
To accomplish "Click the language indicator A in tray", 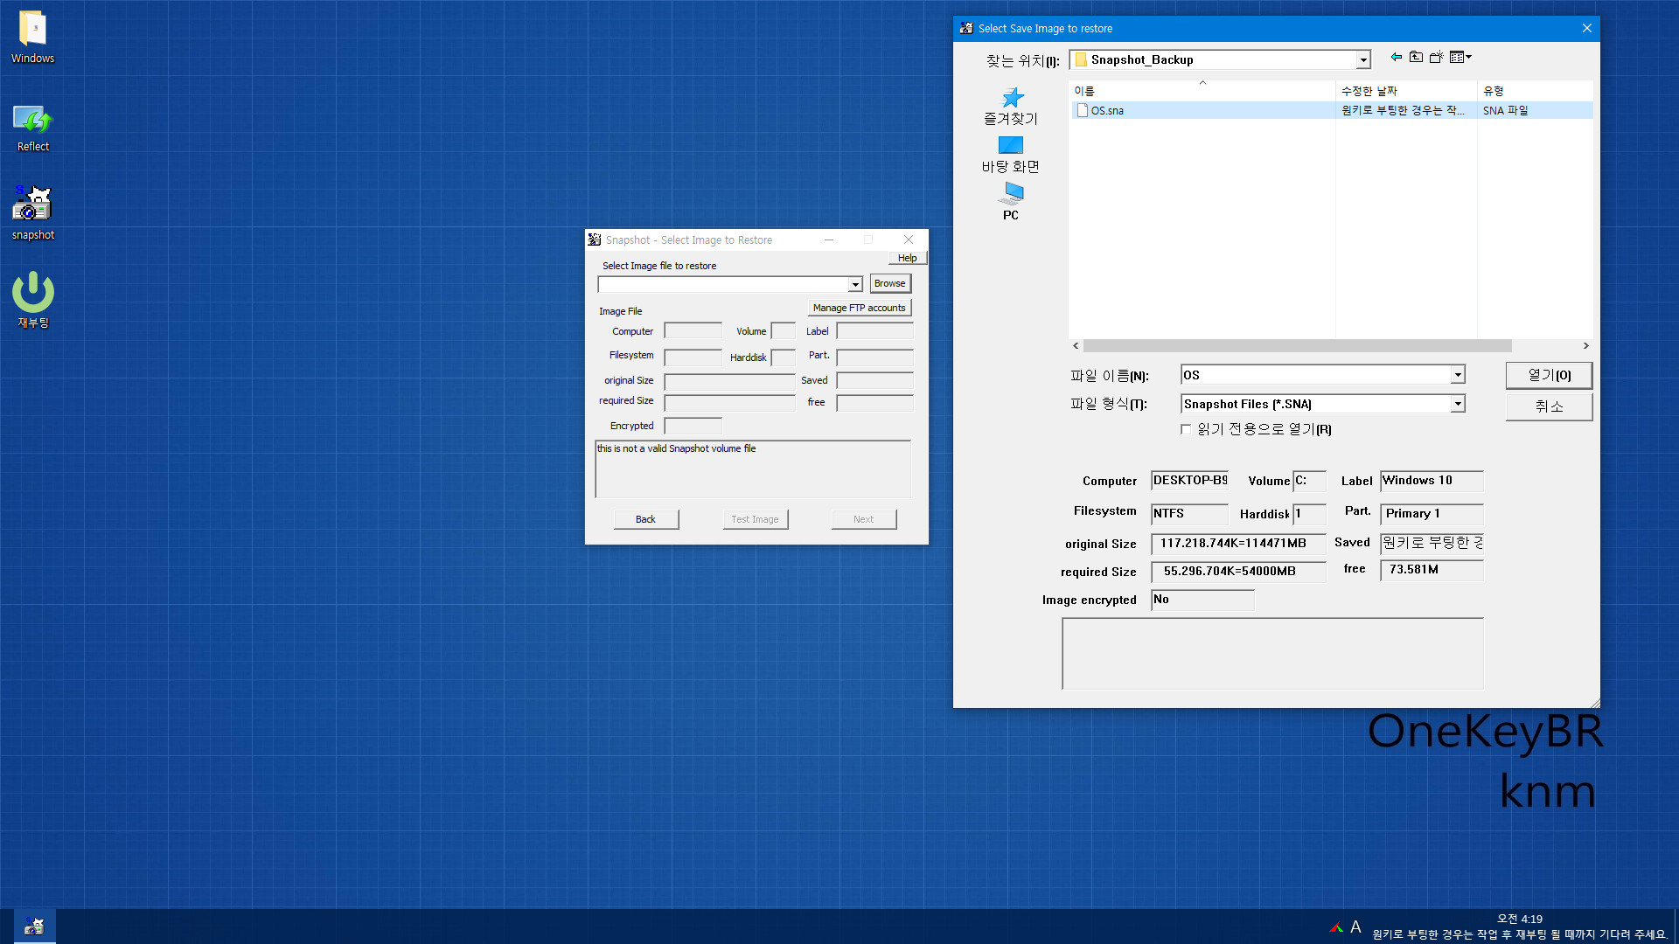I will coord(1355,927).
